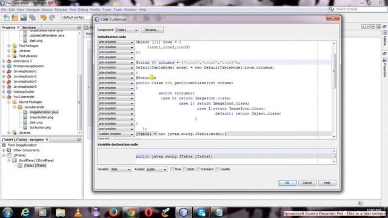This screenshot has height=218, width=388.
Task: Minimize the Projects panel window group
Action: 79,27
